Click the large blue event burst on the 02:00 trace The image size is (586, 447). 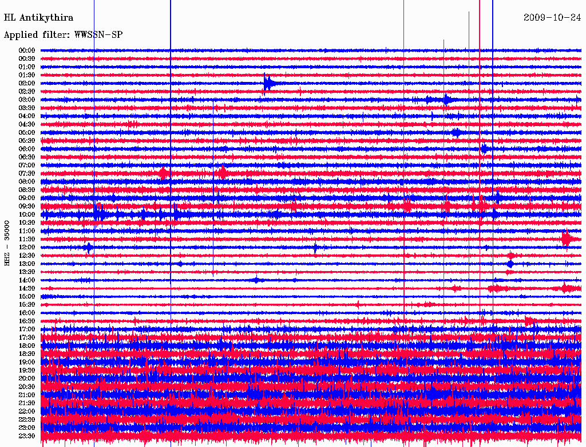(x=269, y=83)
